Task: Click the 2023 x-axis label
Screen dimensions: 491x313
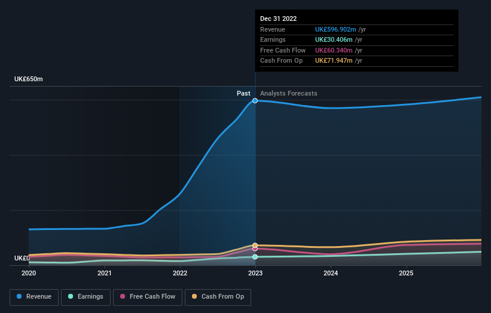Action: (255, 274)
